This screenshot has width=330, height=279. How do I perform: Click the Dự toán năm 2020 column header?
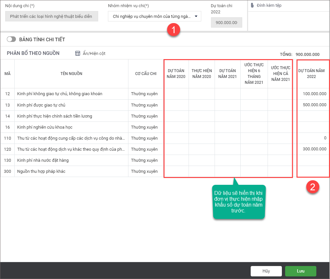pos(176,74)
